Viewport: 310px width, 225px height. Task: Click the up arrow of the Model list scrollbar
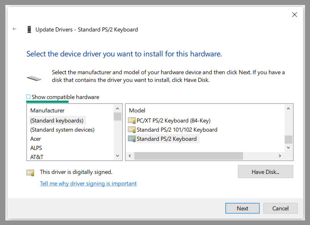pyautogui.click(x=288, y=108)
